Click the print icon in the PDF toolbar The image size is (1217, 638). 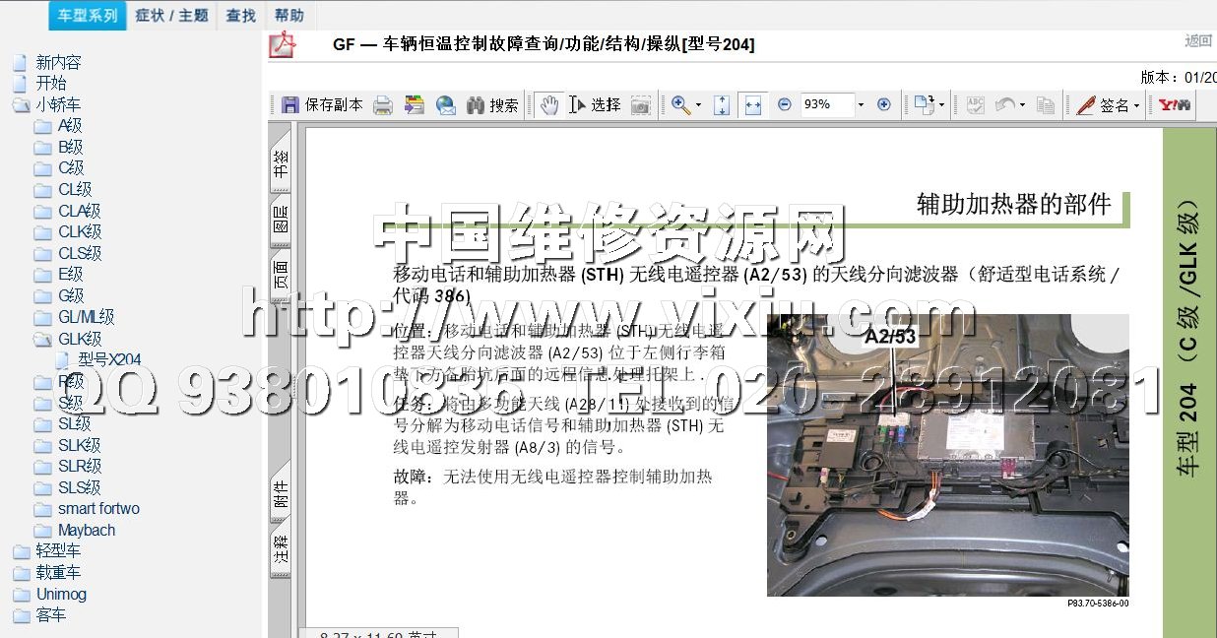tap(383, 104)
